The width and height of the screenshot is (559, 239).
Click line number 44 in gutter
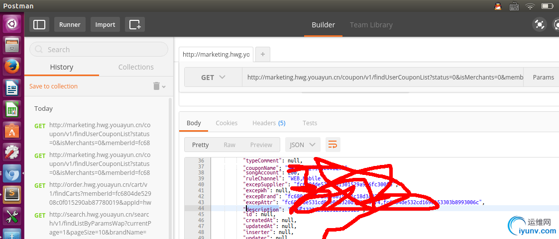click(x=201, y=208)
